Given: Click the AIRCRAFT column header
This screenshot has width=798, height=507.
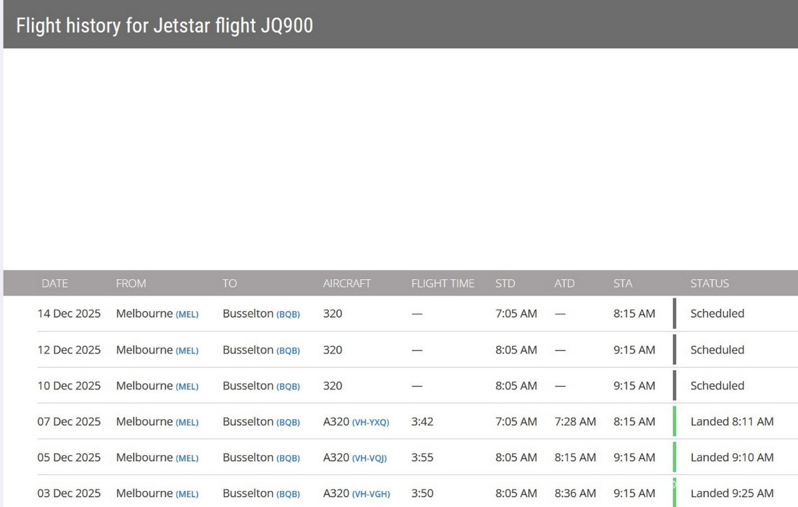Looking at the screenshot, I should point(346,283).
